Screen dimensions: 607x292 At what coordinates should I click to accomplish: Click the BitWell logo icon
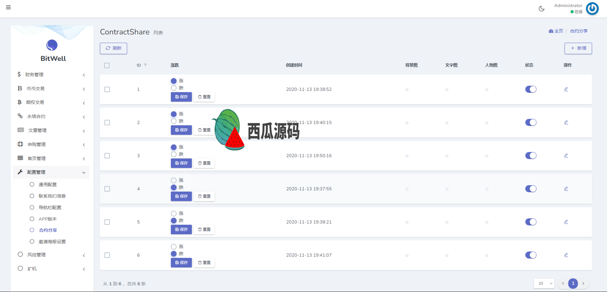click(x=52, y=45)
